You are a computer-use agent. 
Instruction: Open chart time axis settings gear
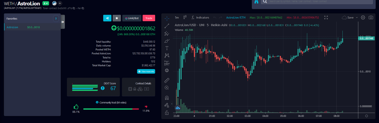coord(367,116)
